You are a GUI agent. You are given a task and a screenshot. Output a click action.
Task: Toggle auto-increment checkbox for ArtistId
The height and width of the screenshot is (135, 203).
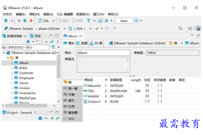(x=160, y=96)
